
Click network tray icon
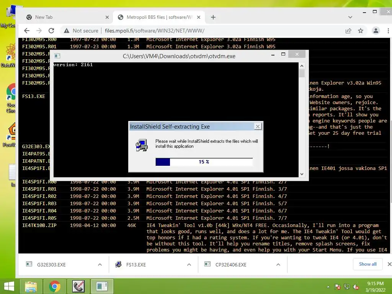(347, 287)
